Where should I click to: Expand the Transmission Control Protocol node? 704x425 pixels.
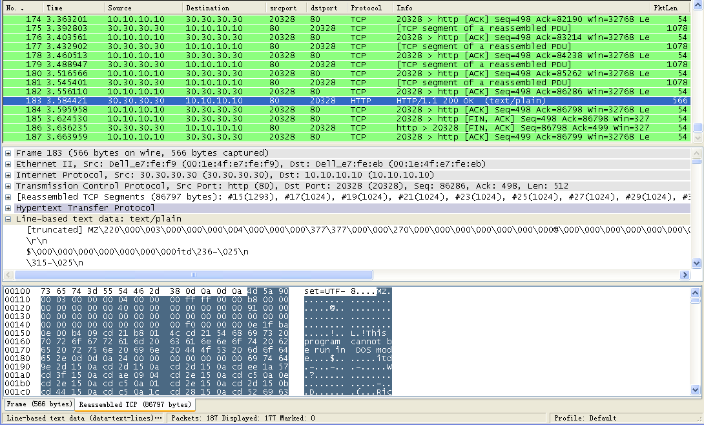(x=8, y=186)
